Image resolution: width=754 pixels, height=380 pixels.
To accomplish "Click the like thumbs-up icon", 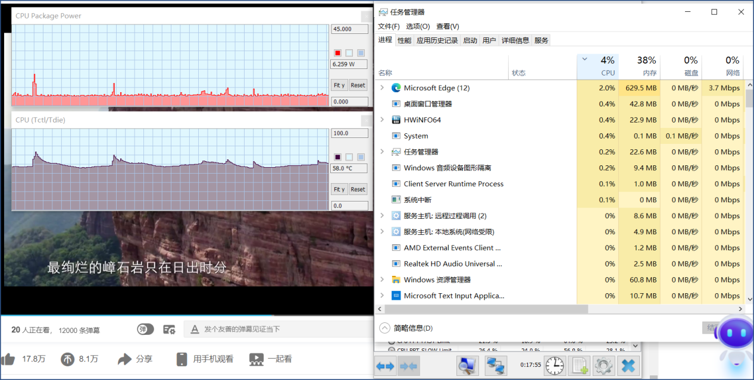I will click(8, 359).
